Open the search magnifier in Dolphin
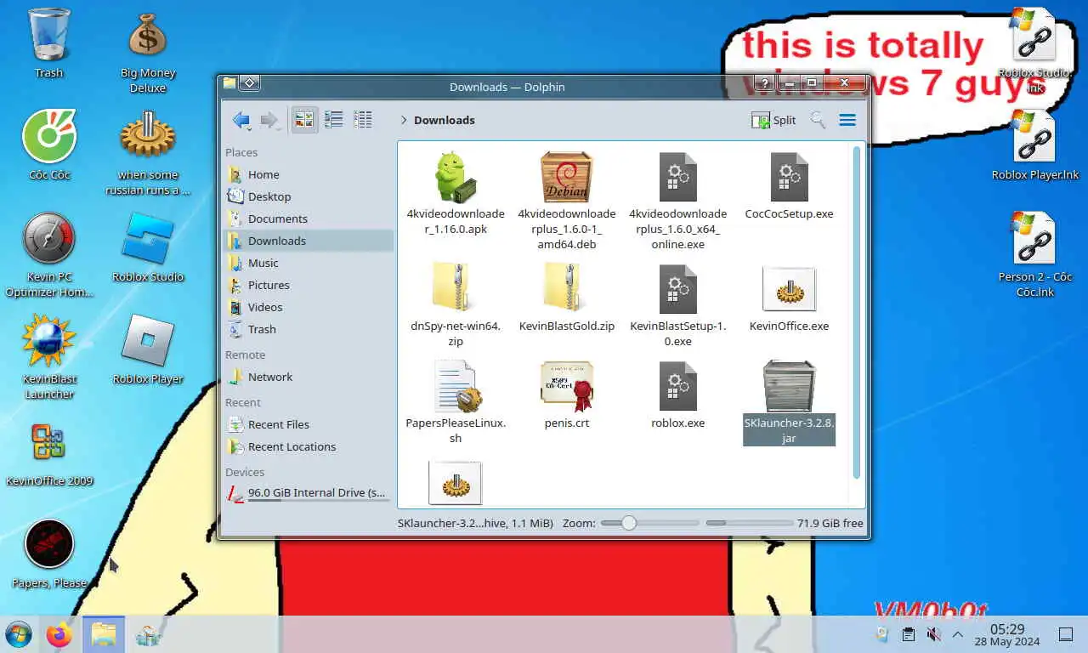 [818, 120]
